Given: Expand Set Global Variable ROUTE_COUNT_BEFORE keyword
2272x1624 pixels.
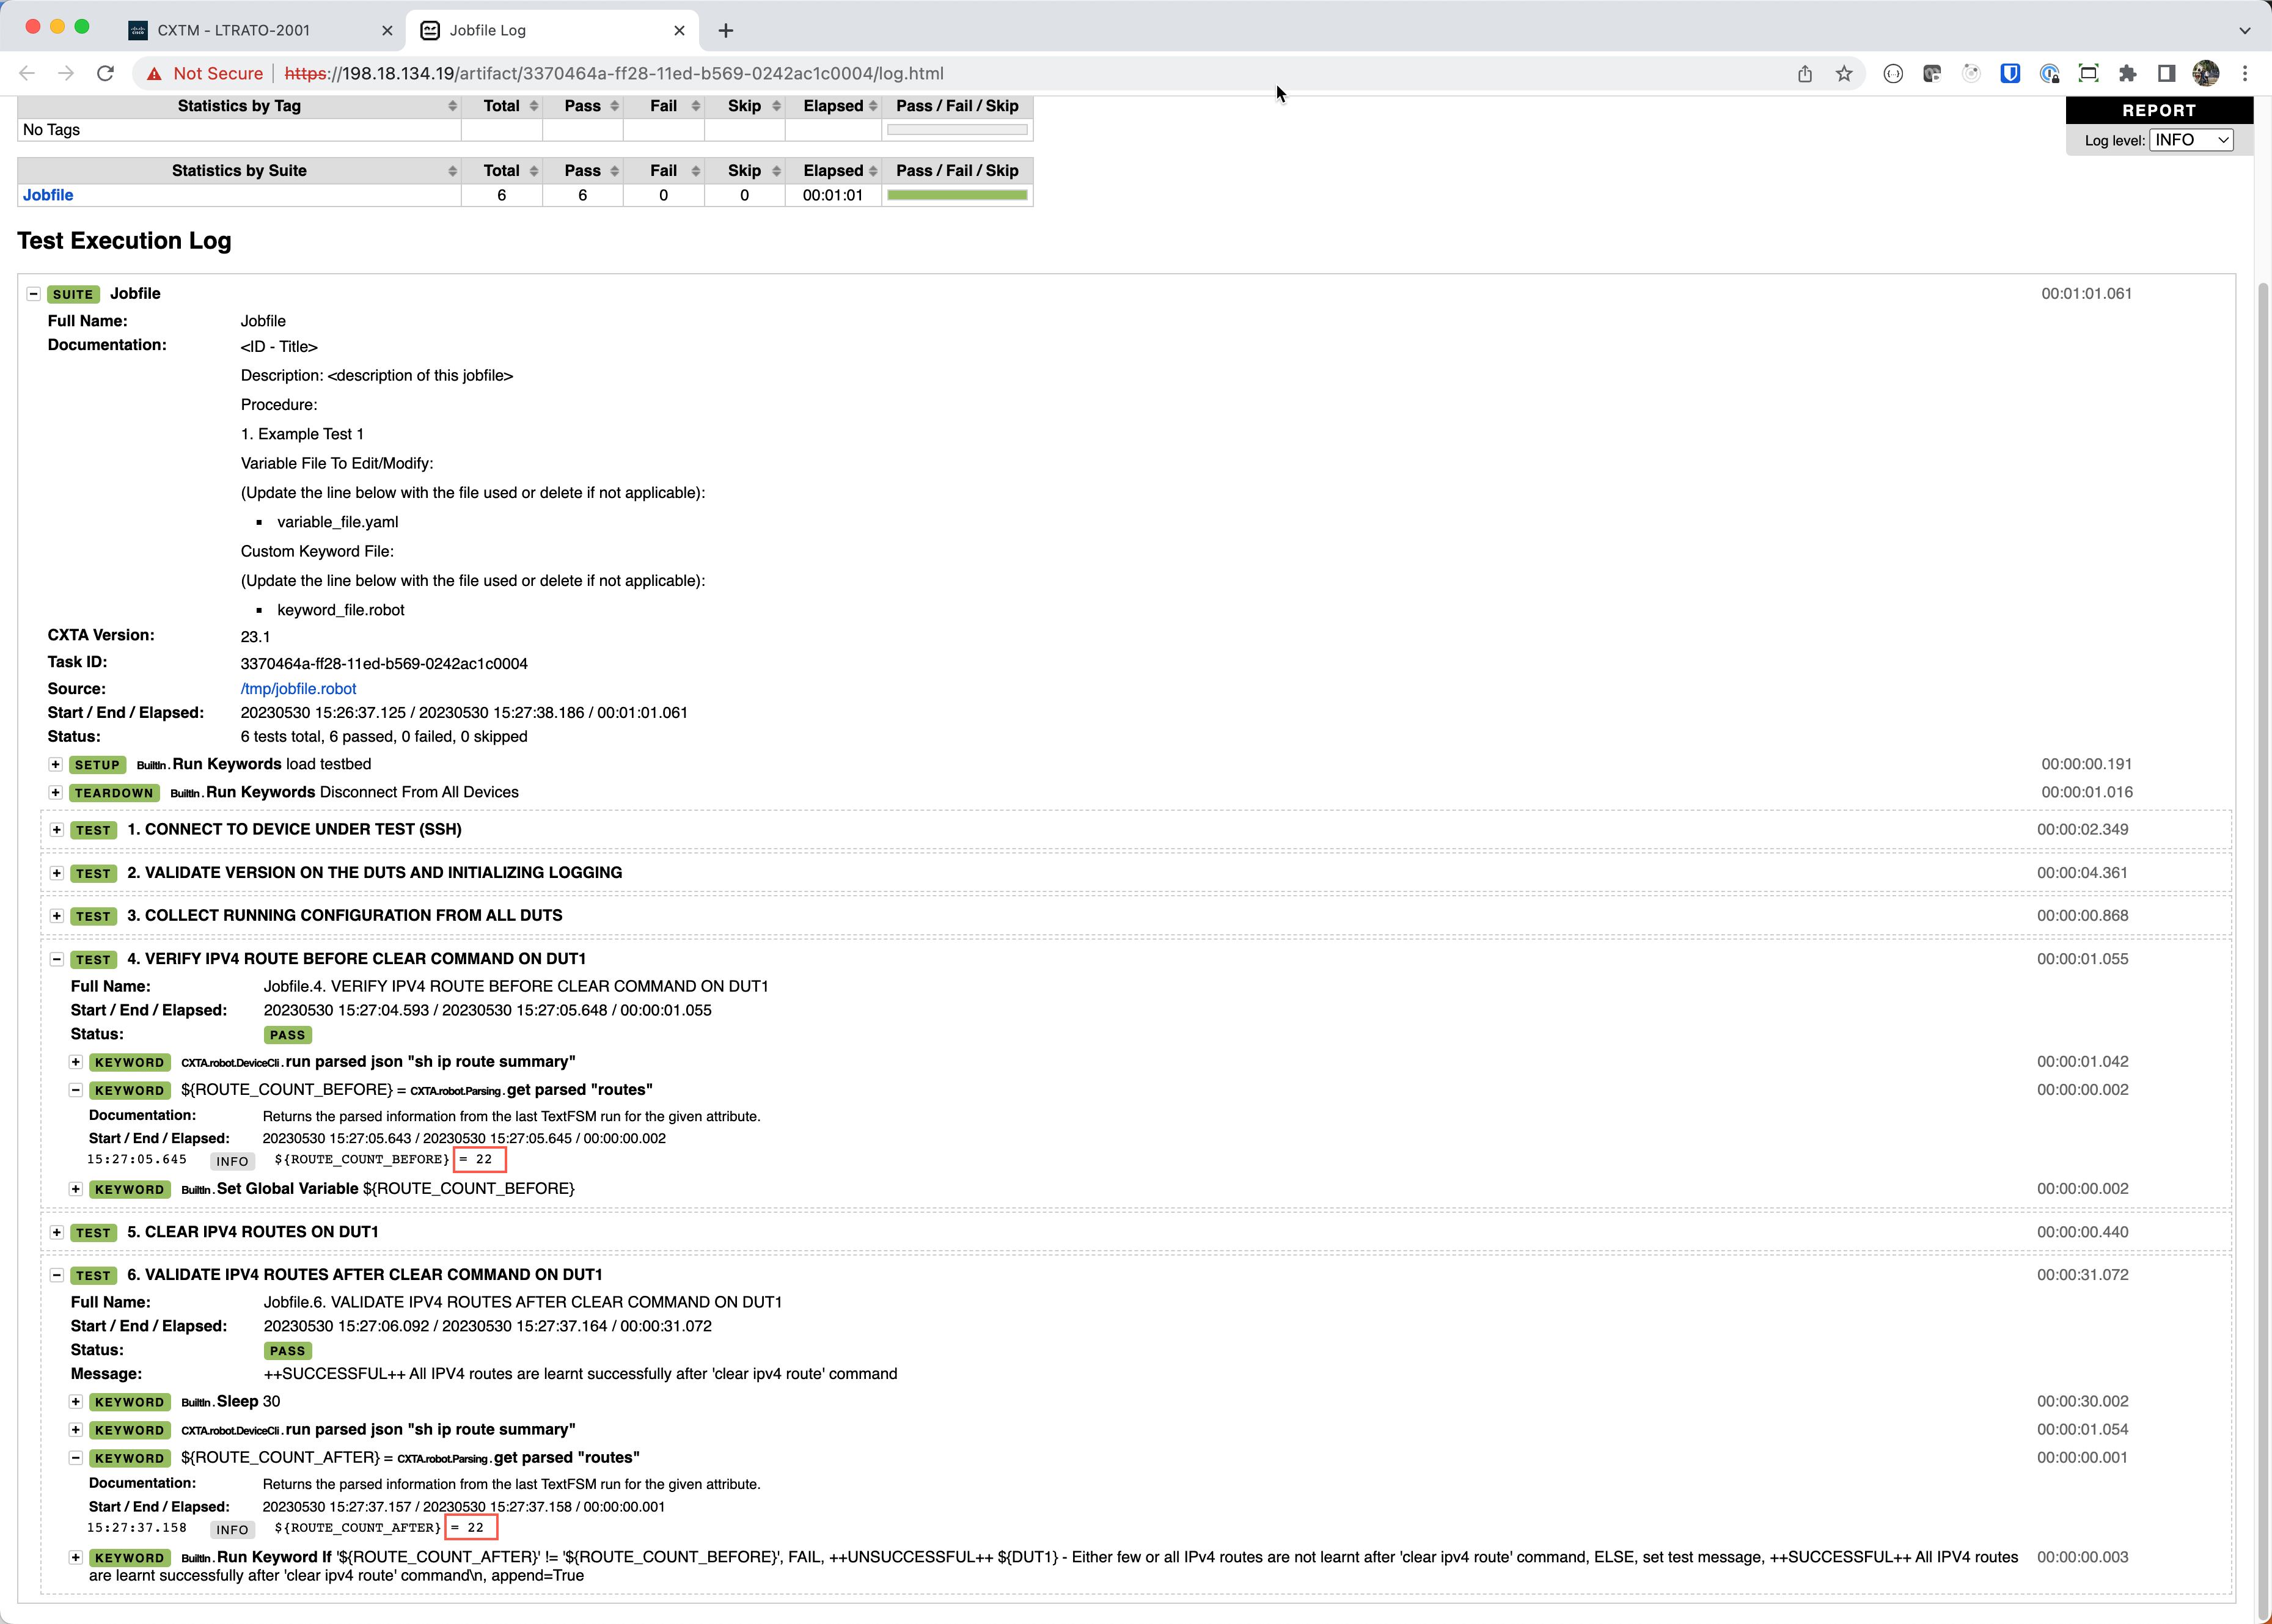Looking at the screenshot, I should coord(75,1189).
